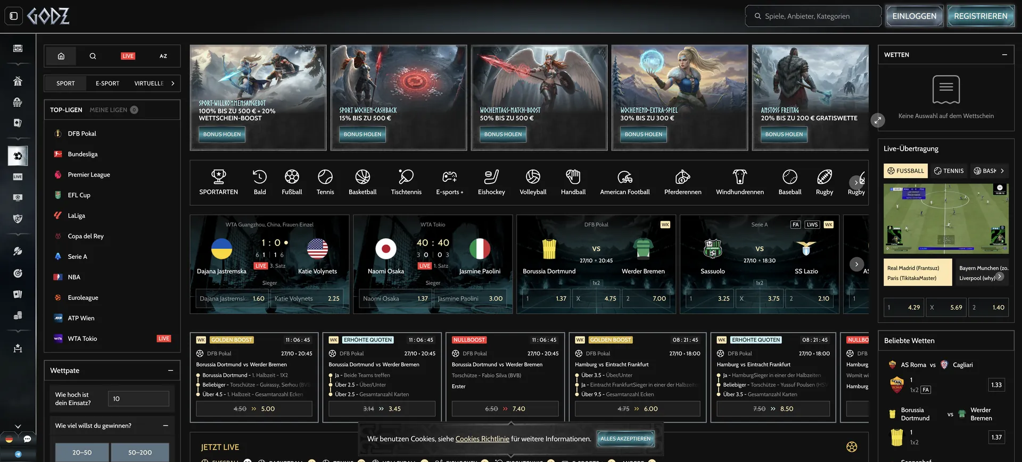Accept cookies with ALLES AKZEPTIEREN

tap(625, 439)
